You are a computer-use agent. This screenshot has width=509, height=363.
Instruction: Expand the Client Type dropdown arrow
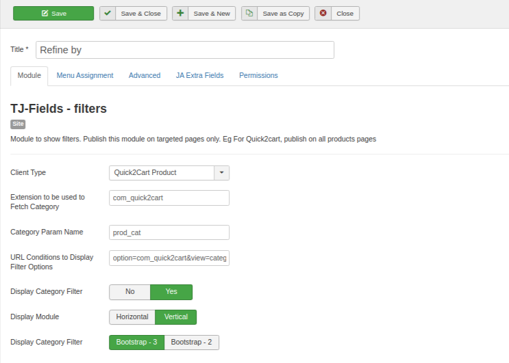[x=221, y=173]
